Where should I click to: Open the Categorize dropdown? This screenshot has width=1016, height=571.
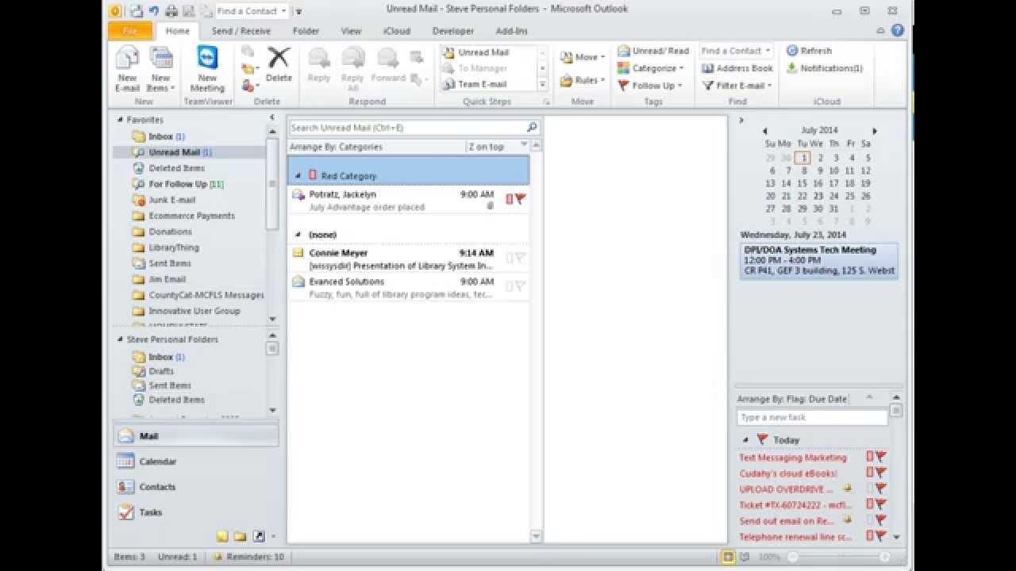point(651,68)
